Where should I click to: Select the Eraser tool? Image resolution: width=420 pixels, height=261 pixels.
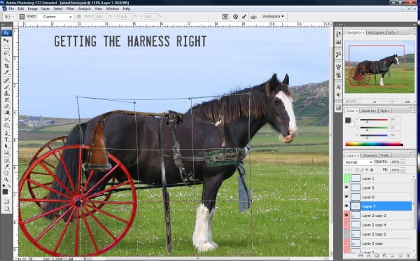coord(6,106)
